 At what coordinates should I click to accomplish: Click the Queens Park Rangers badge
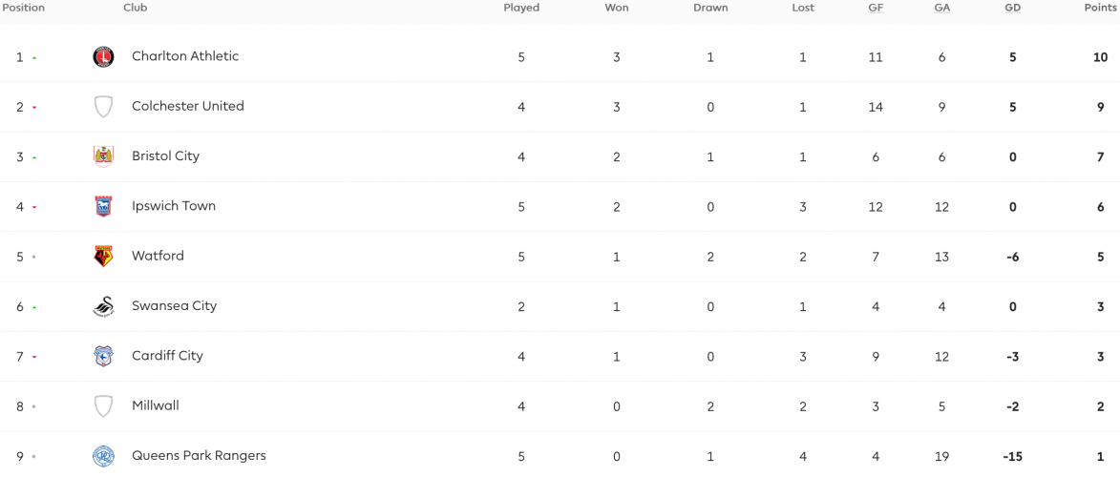pyautogui.click(x=103, y=456)
